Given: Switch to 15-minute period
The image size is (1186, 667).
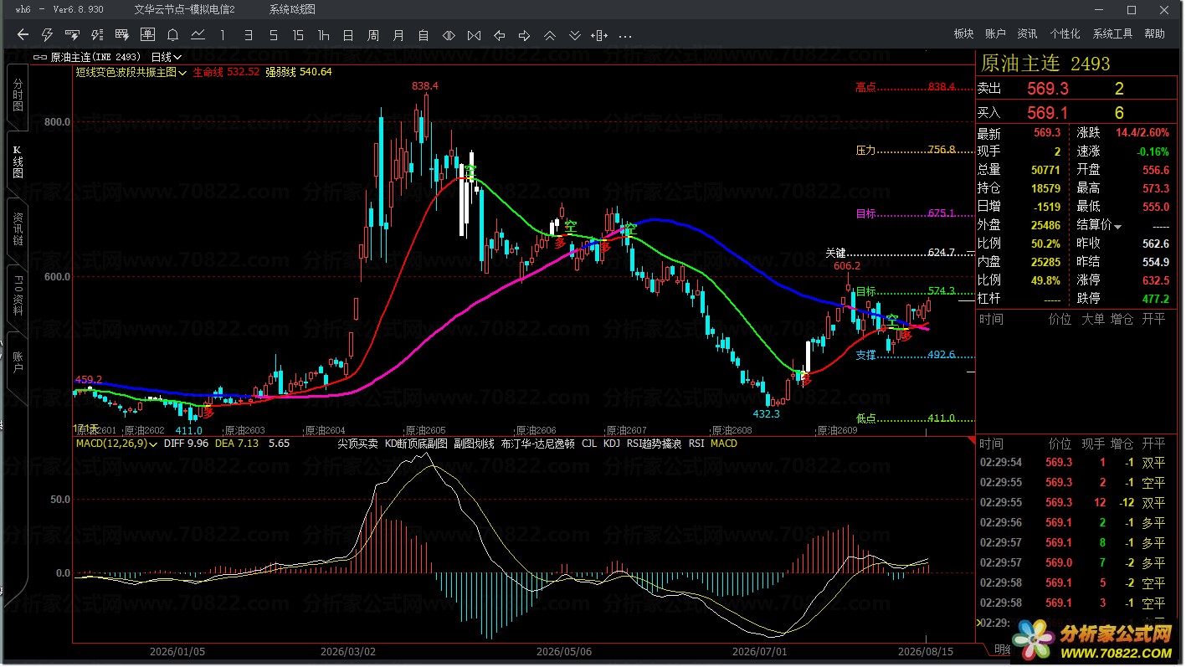Looking at the screenshot, I should [x=298, y=35].
